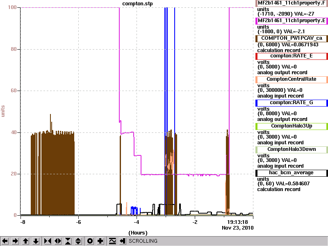
Task: Click the SCROLLING status label
Action: [x=143, y=241]
